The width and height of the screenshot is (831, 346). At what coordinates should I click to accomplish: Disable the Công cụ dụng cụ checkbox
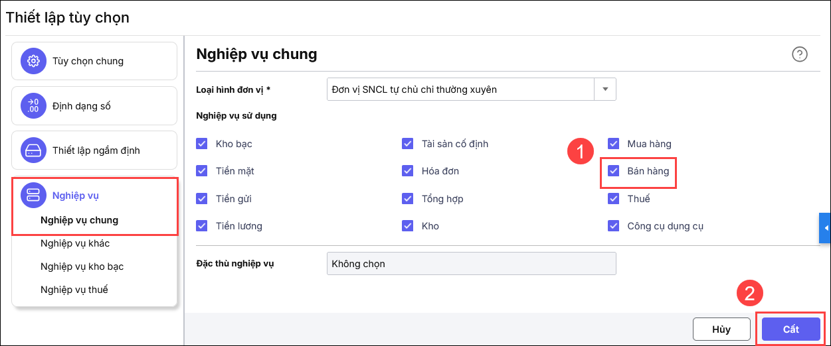point(614,226)
